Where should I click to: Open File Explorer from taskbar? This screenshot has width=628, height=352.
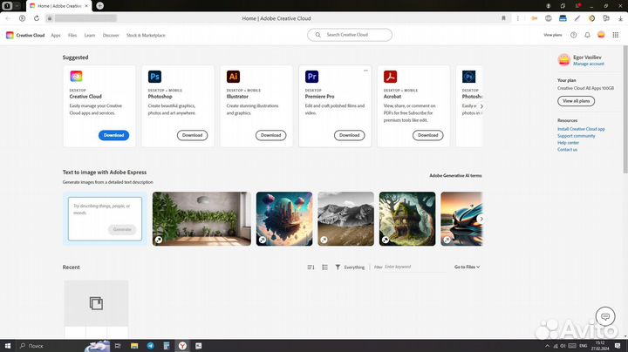pos(134,346)
